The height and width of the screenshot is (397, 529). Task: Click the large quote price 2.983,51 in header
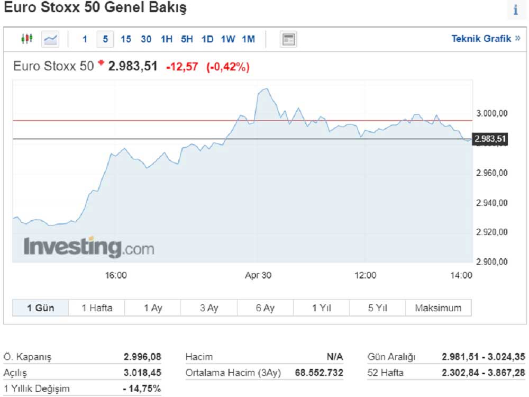[x=133, y=66]
